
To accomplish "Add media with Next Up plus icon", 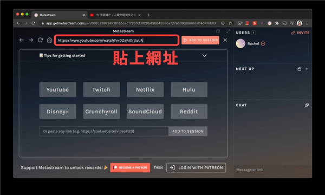I will point(307,69).
